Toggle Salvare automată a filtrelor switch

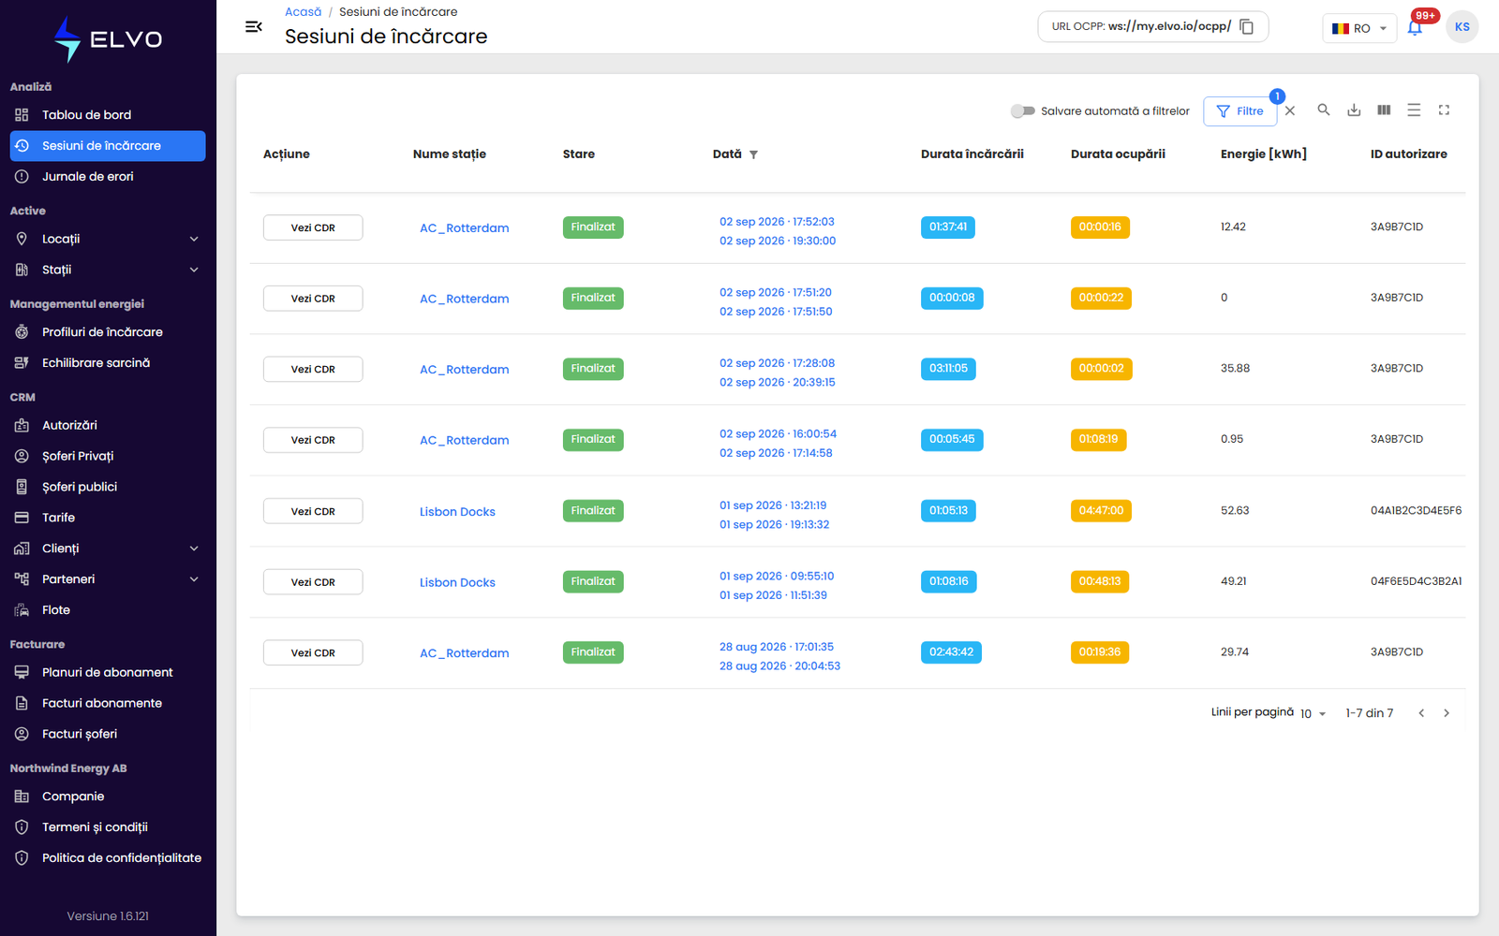(x=1023, y=110)
